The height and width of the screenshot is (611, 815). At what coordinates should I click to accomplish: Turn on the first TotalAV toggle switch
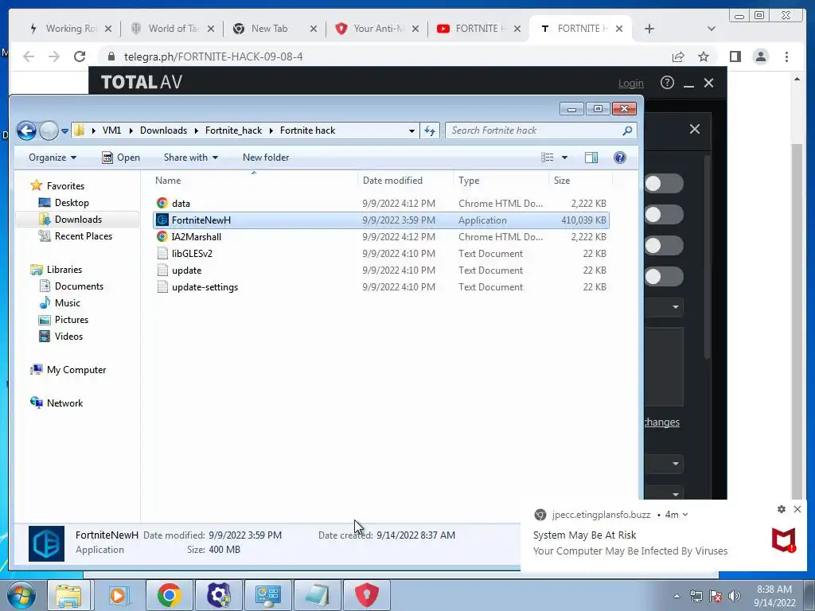coord(665,184)
